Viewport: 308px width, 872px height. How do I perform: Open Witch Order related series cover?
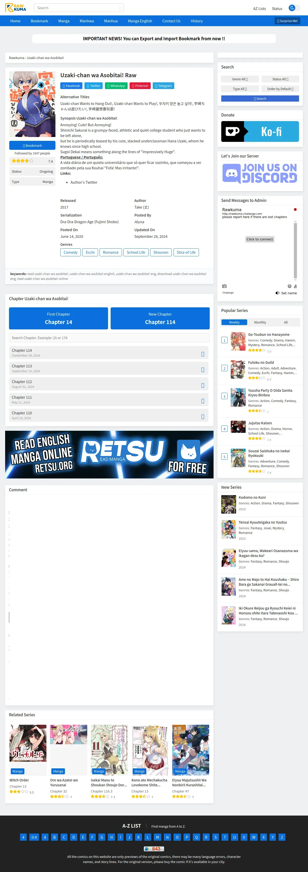coord(28,750)
